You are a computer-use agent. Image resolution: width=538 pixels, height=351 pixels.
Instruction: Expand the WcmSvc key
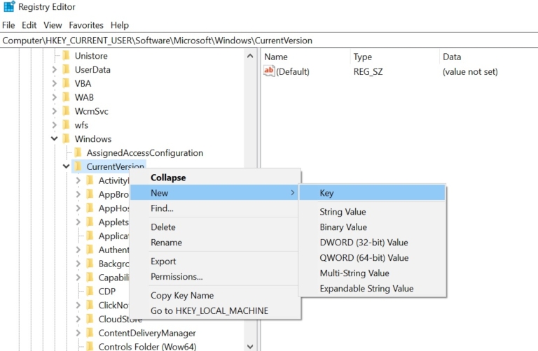pyautogui.click(x=54, y=111)
